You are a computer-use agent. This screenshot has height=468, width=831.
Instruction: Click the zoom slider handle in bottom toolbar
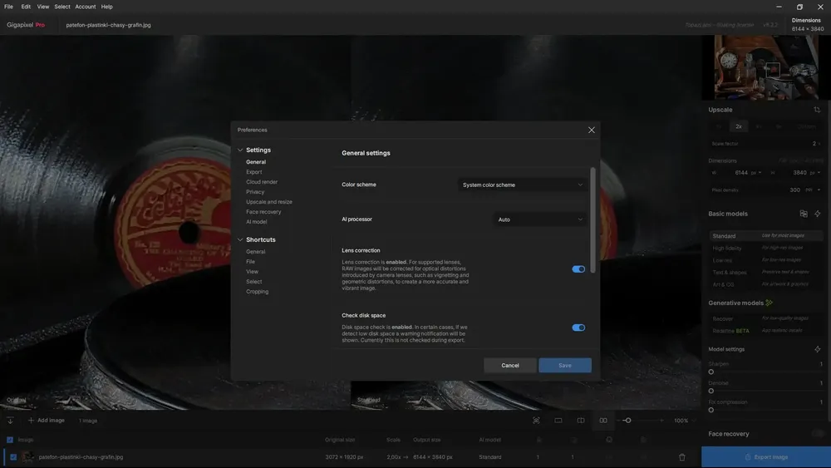[x=628, y=421]
